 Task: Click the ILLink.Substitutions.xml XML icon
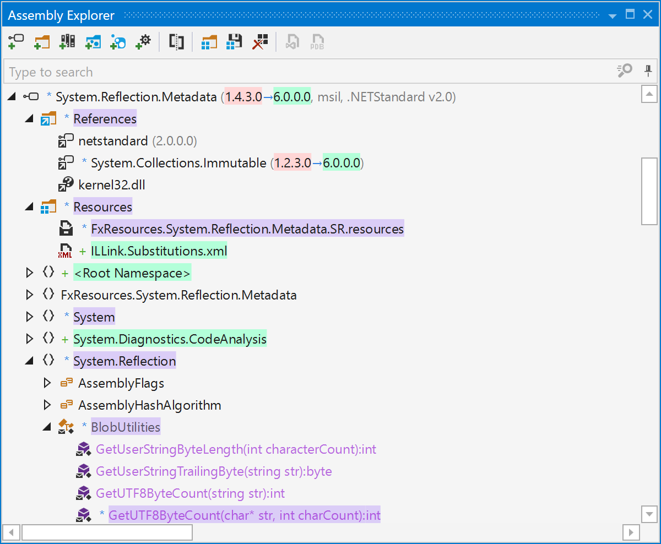pos(66,251)
